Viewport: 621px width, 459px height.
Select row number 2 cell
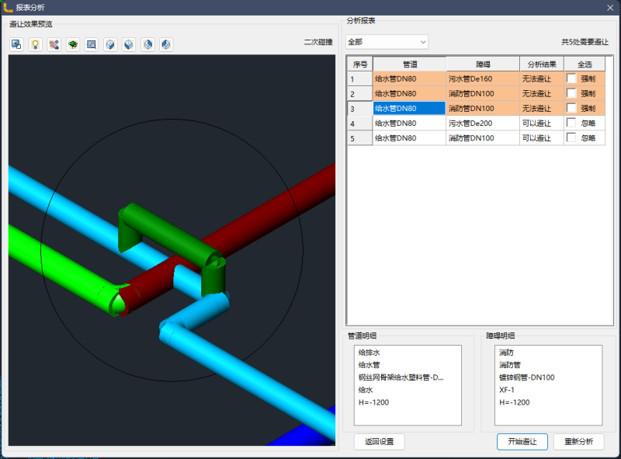(360, 94)
